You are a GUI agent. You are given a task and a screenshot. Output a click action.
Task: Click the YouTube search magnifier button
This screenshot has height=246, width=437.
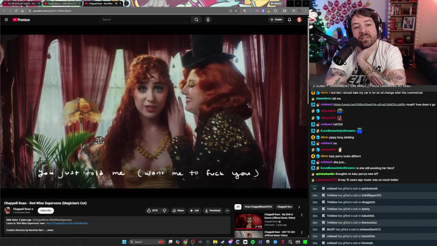tap(196, 19)
